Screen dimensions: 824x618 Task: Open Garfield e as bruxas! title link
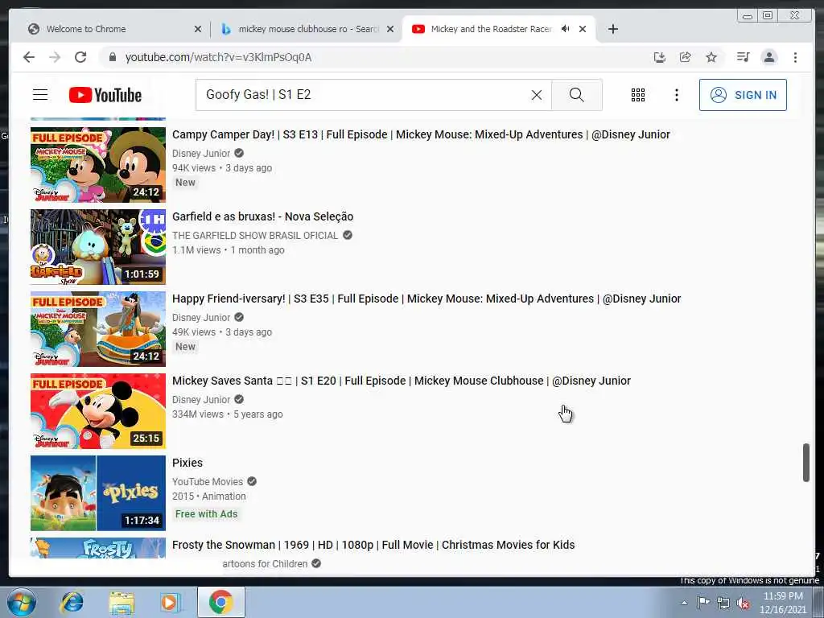[x=263, y=216]
